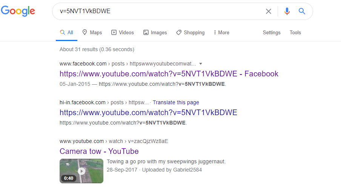Switch to the Shopping tab
This screenshot has width=341, height=187.
tap(190, 32)
